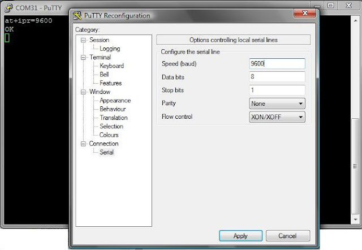Click the 'at+ipr=9600' terminal line
Viewport: 362px width, 250px height.
tap(28, 20)
